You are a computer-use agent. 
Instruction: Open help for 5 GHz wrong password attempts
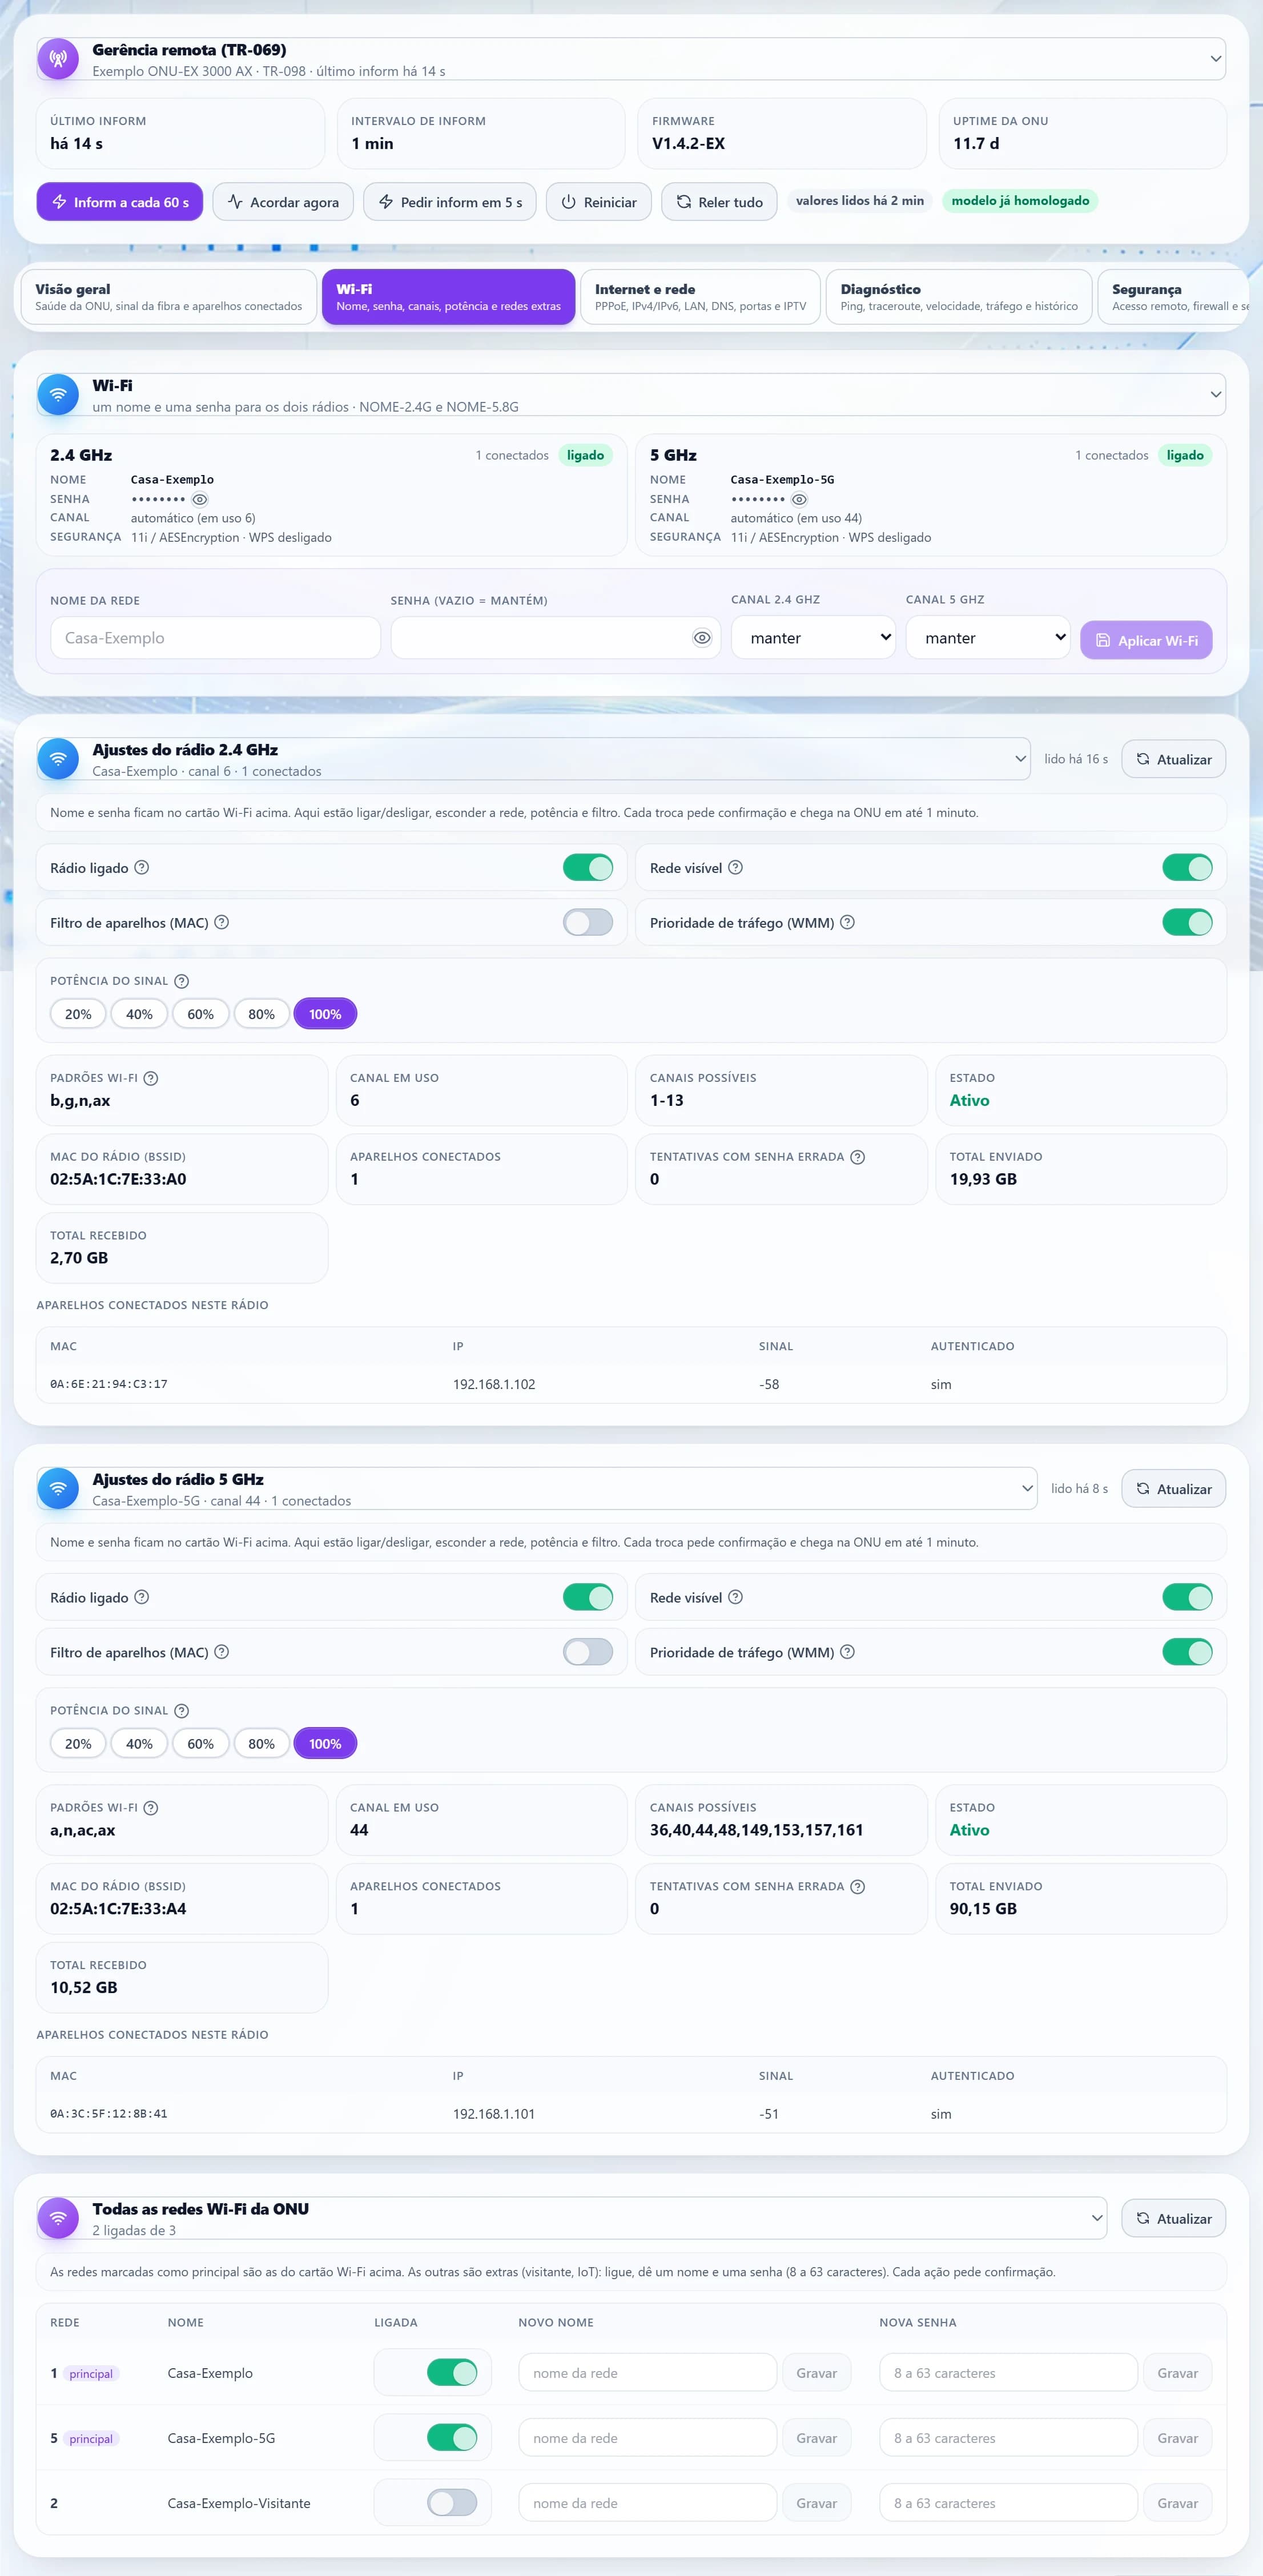[857, 1886]
